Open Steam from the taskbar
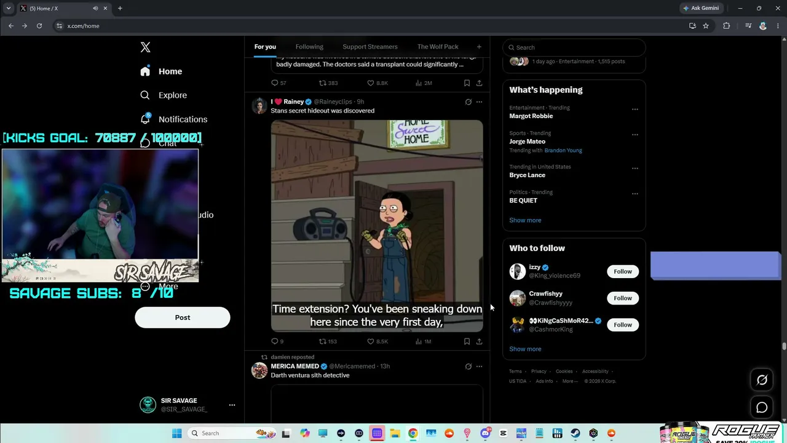The height and width of the screenshot is (443, 787). 575,433
